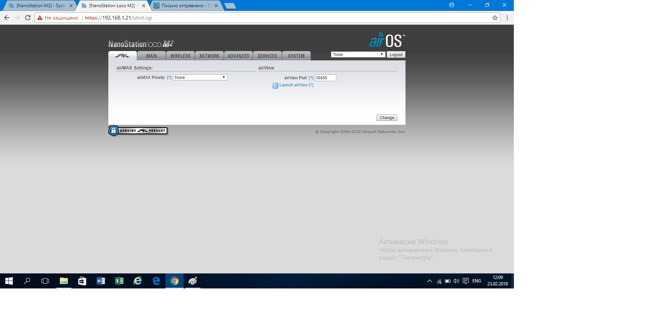Go forward in browser history
This screenshot has height=329, width=647.
(x=17, y=18)
